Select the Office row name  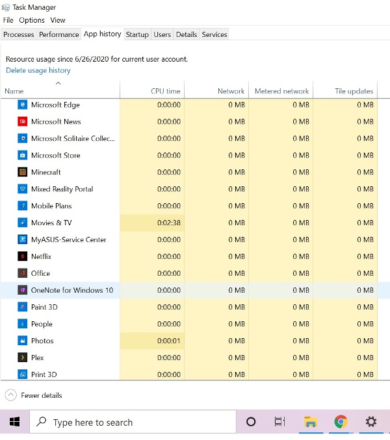[40, 273]
